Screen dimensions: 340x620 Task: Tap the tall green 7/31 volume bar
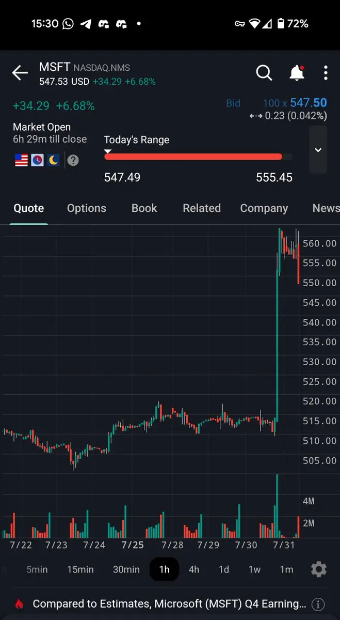tap(277, 506)
